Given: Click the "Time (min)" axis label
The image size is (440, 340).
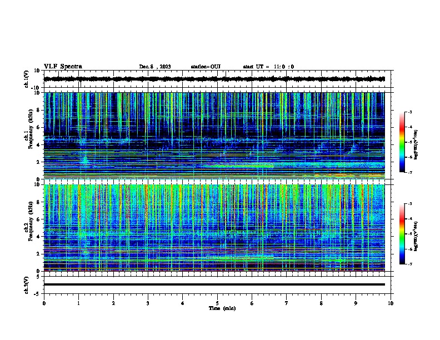Looking at the screenshot, I should pos(222,308).
